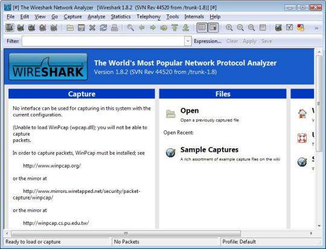Toggle packet list colorizing button
Image resolution: width=326 pixels, height=249 pixels.
(x=202, y=27)
